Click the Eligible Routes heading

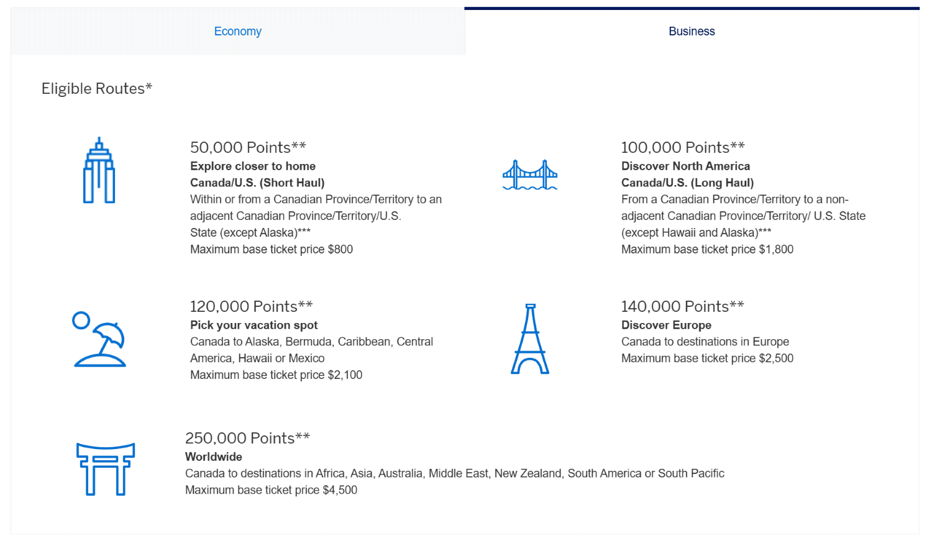(x=96, y=88)
